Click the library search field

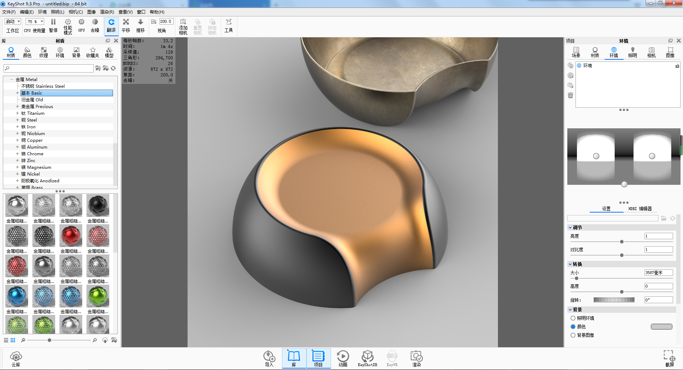click(48, 68)
